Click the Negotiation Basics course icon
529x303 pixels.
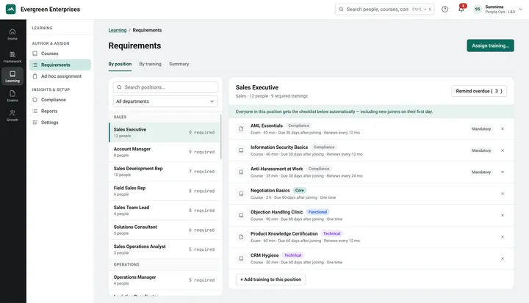point(241,194)
